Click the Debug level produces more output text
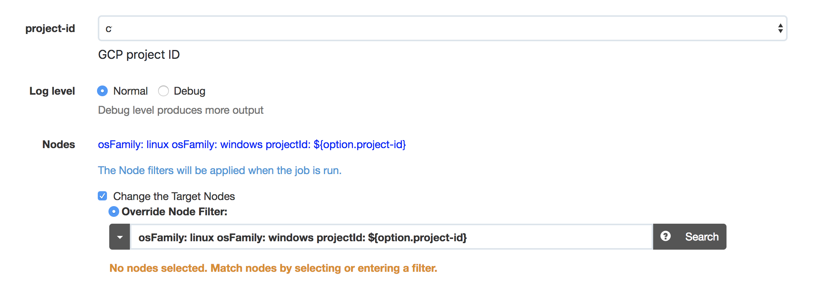 (x=180, y=110)
